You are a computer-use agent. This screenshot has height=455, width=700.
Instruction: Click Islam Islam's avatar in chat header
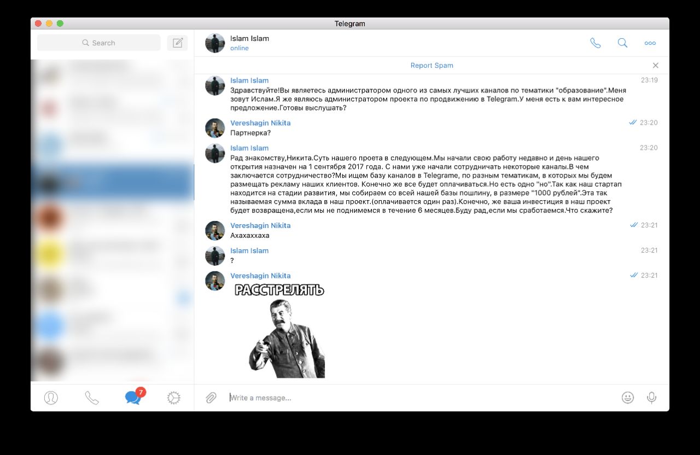click(x=215, y=43)
